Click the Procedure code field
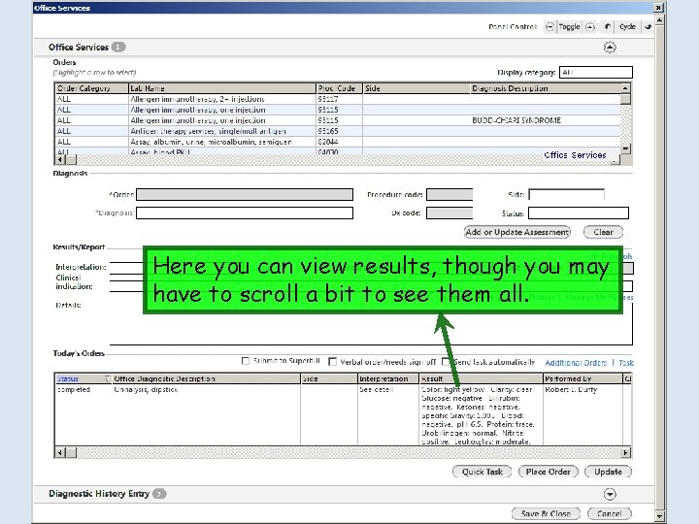 [x=449, y=195]
